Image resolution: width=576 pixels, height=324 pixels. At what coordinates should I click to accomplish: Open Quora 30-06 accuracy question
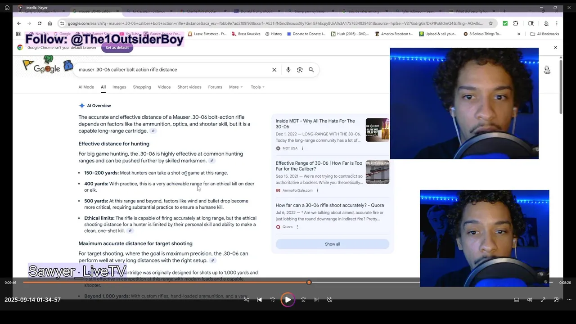pyautogui.click(x=330, y=205)
